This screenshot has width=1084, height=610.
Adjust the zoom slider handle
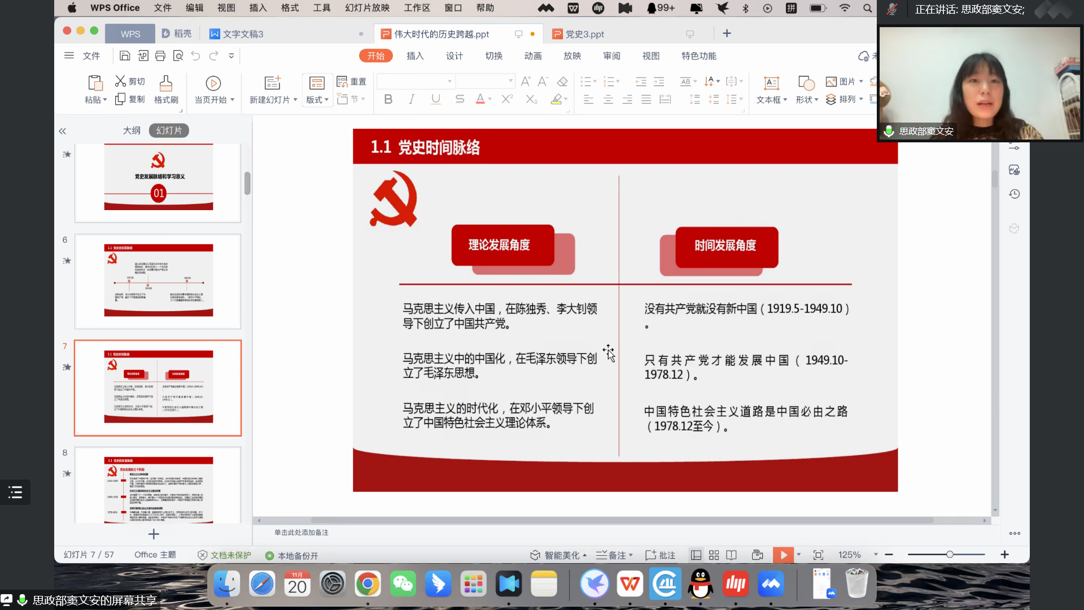coord(950,555)
